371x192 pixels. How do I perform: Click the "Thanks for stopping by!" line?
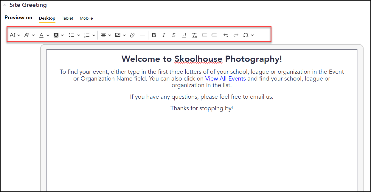coord(202,108)
